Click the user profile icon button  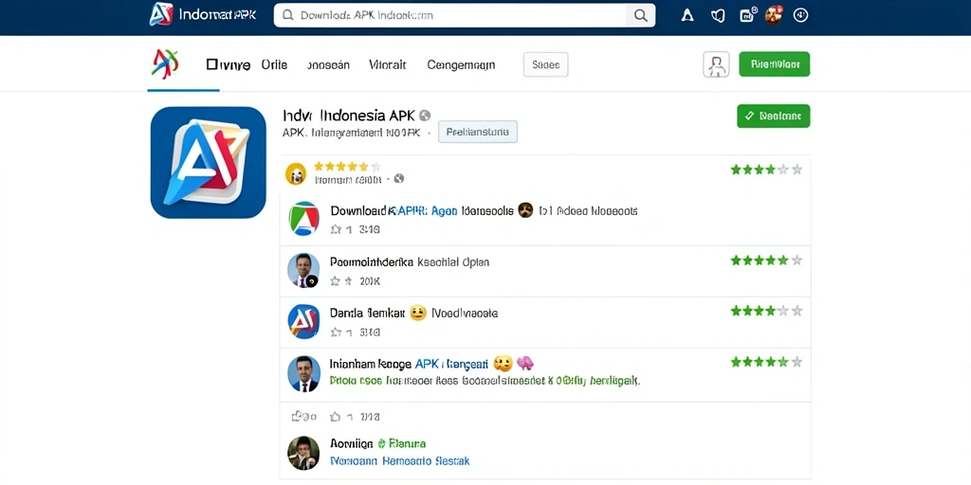[717, 64]
